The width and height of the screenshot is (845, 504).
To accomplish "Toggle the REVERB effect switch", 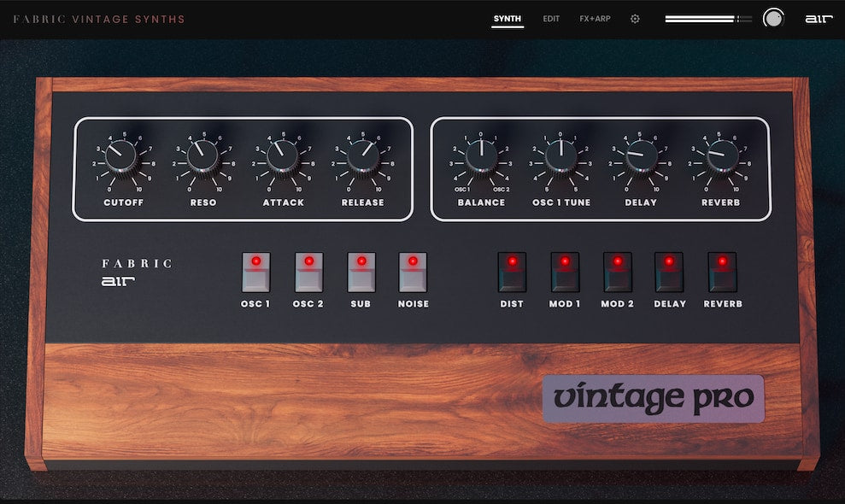I will 723,273.
